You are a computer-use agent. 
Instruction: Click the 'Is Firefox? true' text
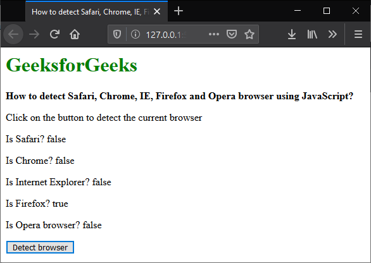[x=37, y=204]
